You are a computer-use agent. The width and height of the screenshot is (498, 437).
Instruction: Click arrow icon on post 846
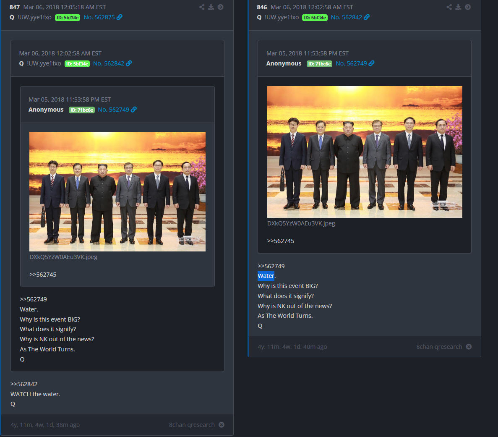click(468, 7)
